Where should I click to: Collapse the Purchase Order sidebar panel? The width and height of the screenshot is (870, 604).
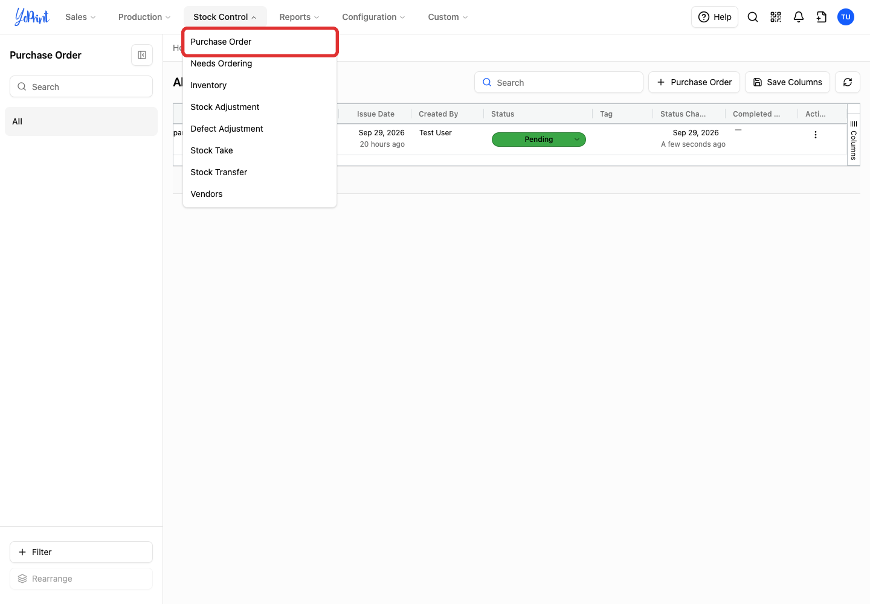(142, 55)
